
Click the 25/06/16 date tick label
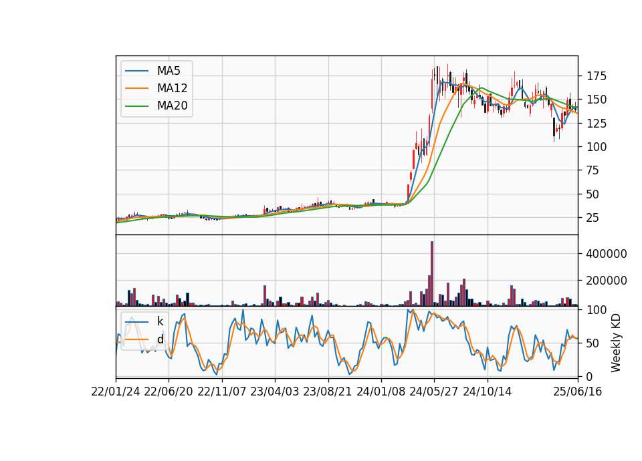(x=578, y=392)
